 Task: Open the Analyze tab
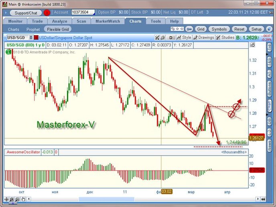[x=59, y=21]
